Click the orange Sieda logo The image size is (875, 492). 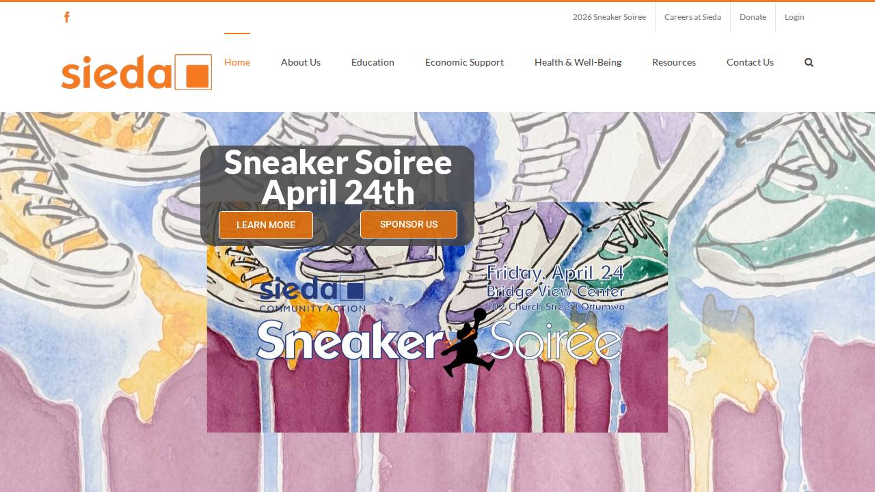pyautogui.click(x=137, y=72)
